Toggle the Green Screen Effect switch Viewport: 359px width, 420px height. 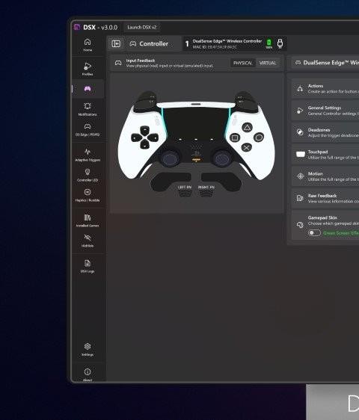314,232
